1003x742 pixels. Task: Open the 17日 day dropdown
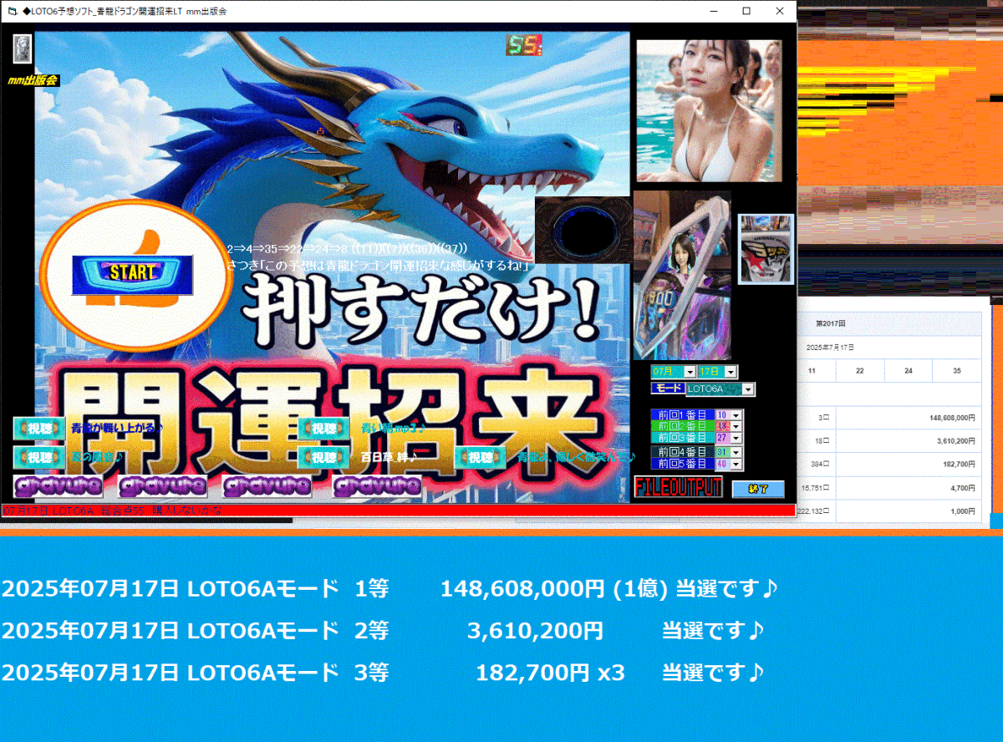(x=731, y=372)
